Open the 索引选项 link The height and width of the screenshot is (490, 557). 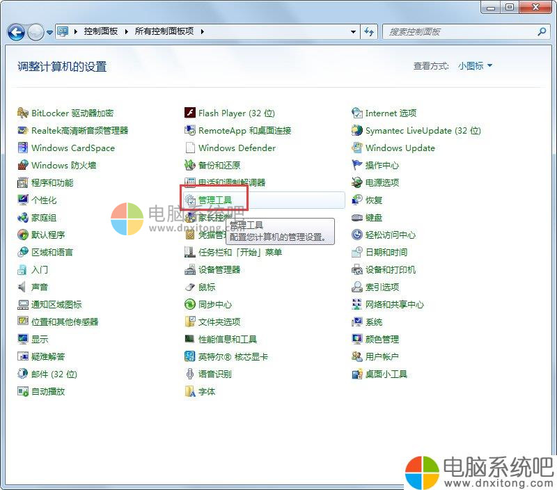point(382,287)
